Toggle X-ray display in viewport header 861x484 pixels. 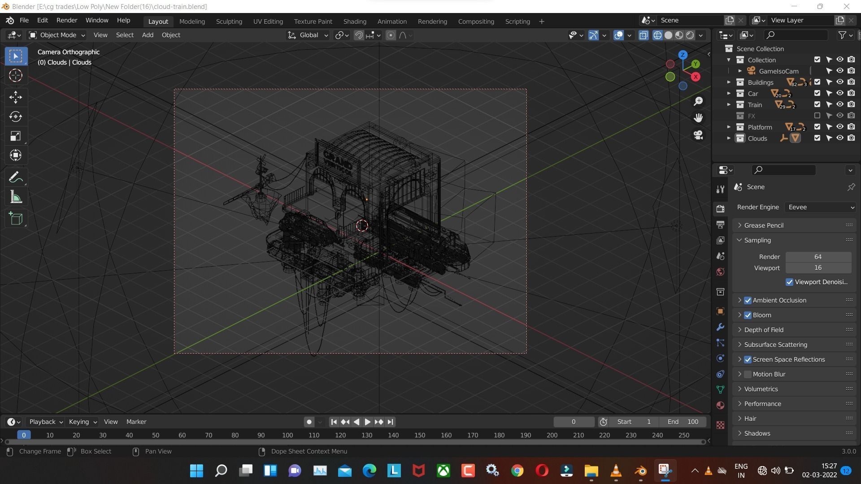coord(644,35)
